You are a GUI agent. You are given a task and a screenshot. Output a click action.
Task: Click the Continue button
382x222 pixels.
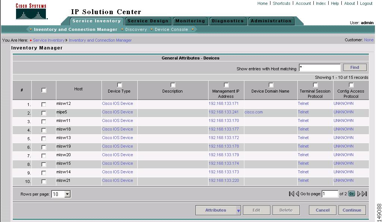coord(352,210)
